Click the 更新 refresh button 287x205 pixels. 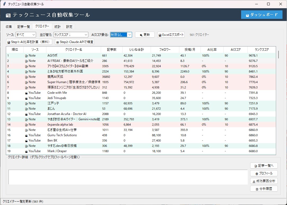pos(145,35)
